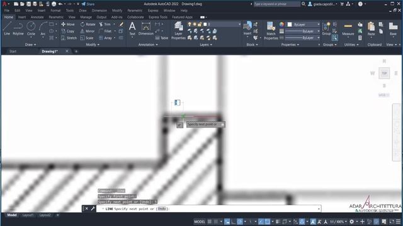
Task: Open the File menu
Action: tap(7, 11)
